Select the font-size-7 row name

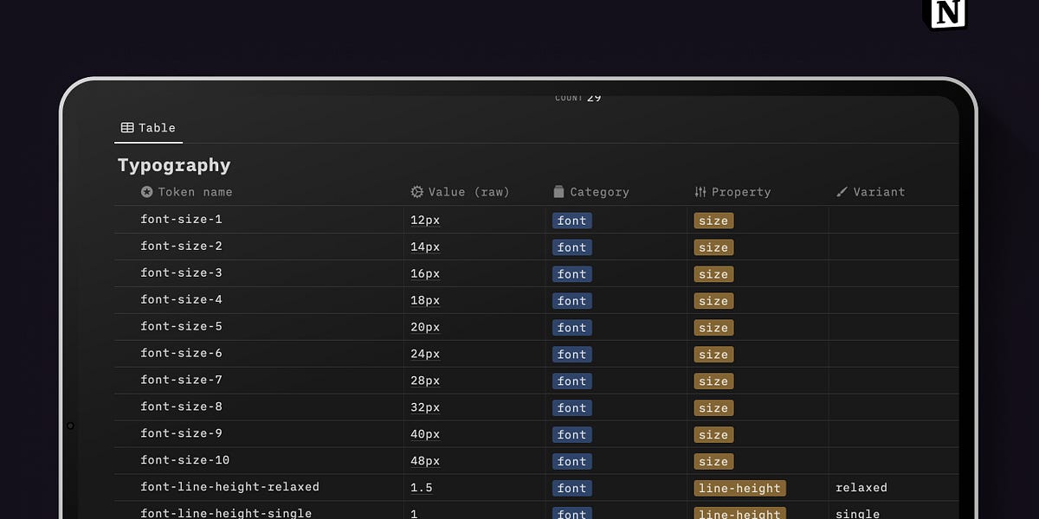click(x=182, y=381)
